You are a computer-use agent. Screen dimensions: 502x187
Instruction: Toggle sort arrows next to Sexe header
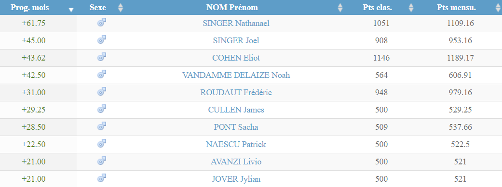(x=121, y=8)
